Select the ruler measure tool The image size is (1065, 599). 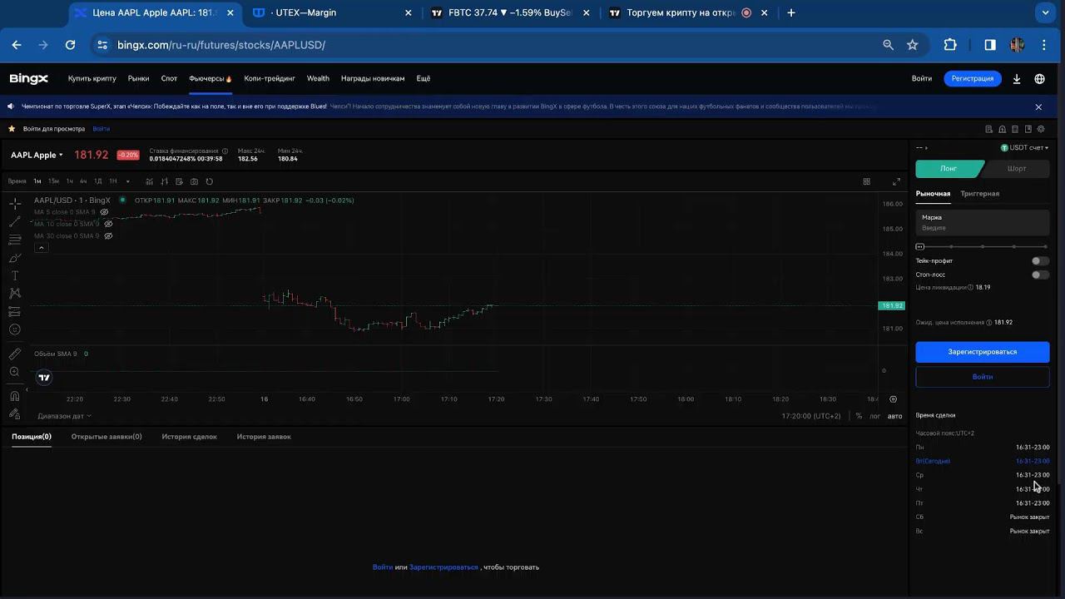coord(15,354)
